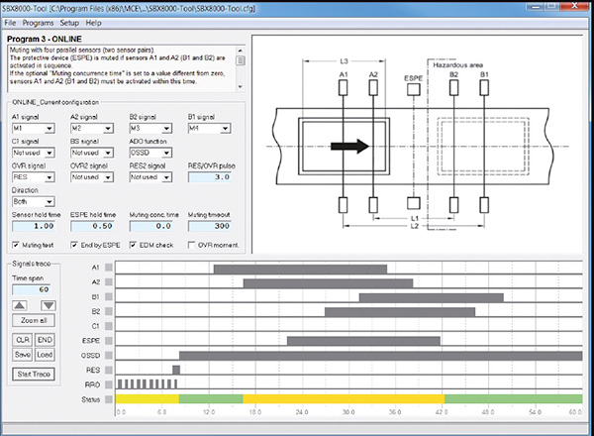Toggle the RES trace indicator square
Screen dimensions: 594x436
pyautogui.click(x=109, y=370)
